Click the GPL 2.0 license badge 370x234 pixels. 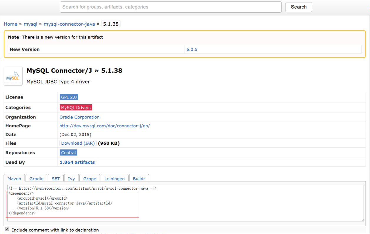coord(69,97)
